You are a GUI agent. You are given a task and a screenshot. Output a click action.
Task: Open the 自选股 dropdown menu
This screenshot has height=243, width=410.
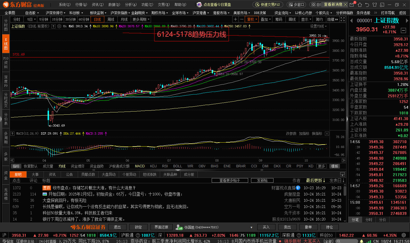click(x=32, y=13)
